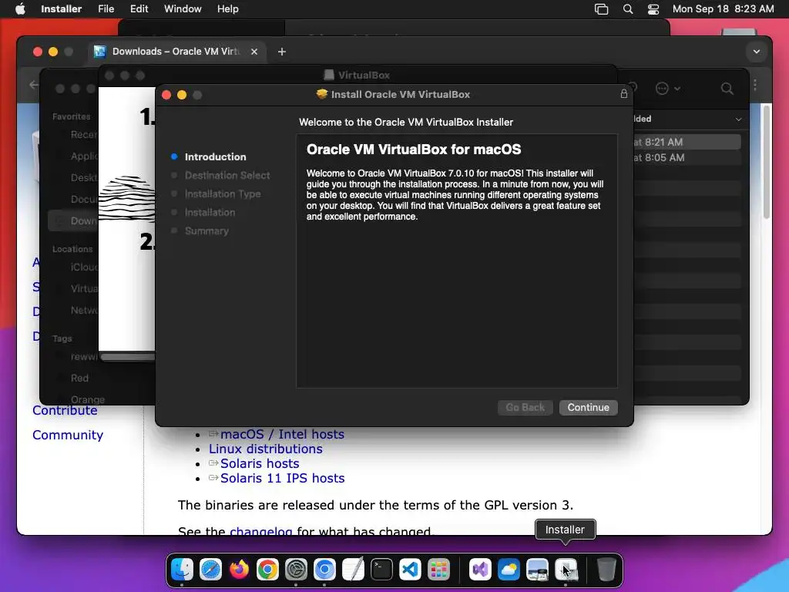Select the Finder row dated 8:21 AM
The height and width of the screenshot is (592, 789).
(687, 142)
